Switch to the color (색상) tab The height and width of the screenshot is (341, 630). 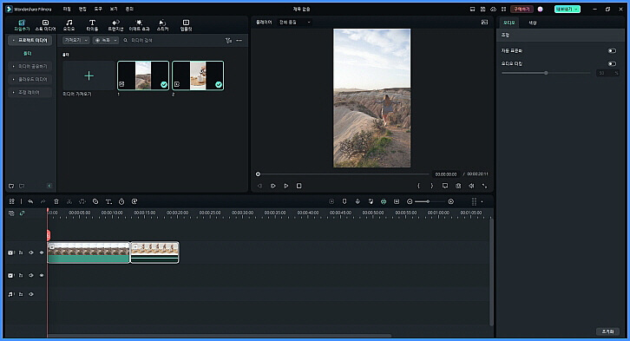tap(532, 23)
